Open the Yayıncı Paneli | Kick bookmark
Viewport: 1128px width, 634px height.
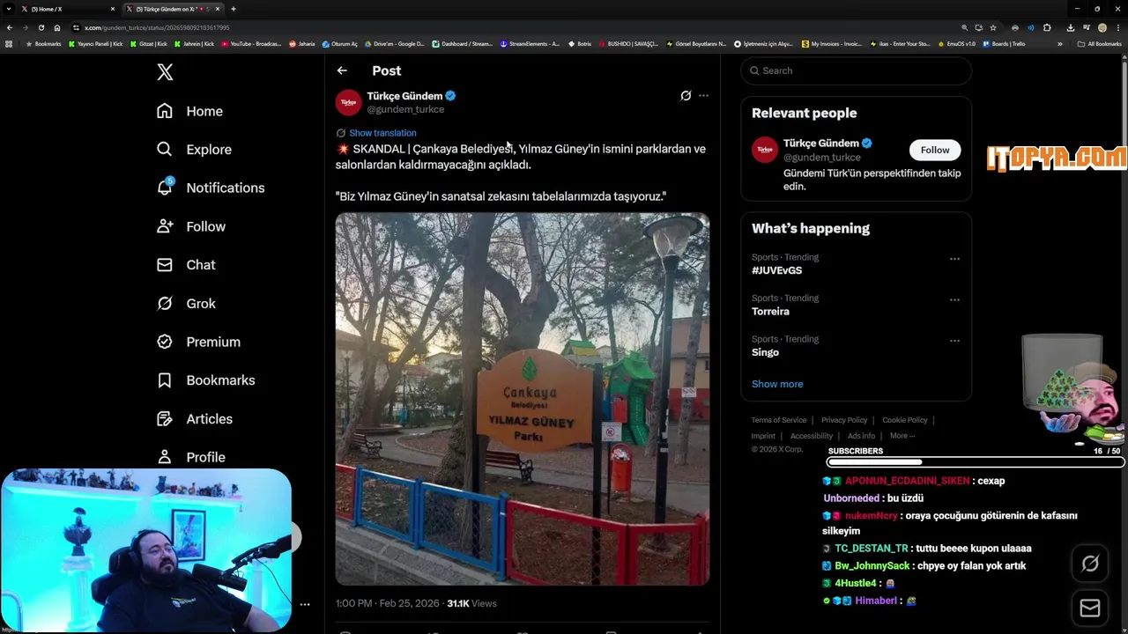(96, 43)
